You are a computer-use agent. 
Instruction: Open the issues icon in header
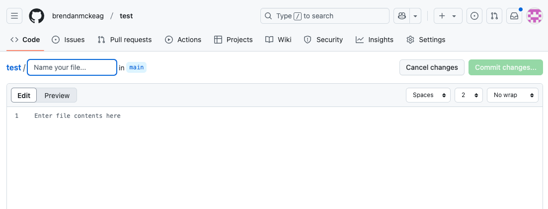coord(474,16)
